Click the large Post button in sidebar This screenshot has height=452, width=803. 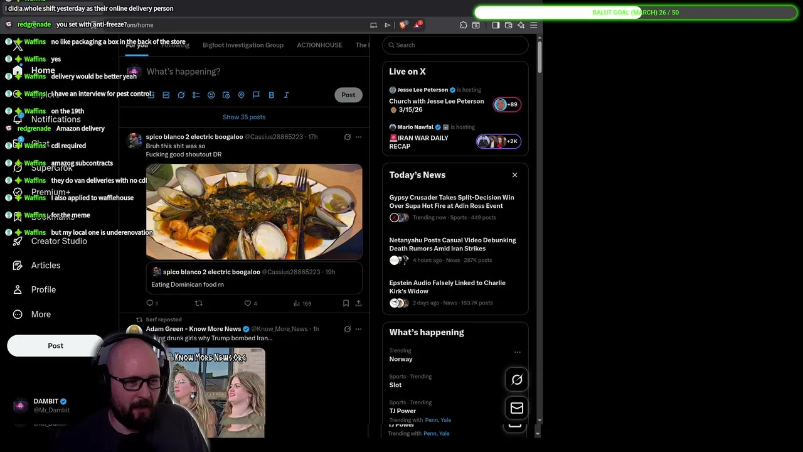(x=55, y=346)
